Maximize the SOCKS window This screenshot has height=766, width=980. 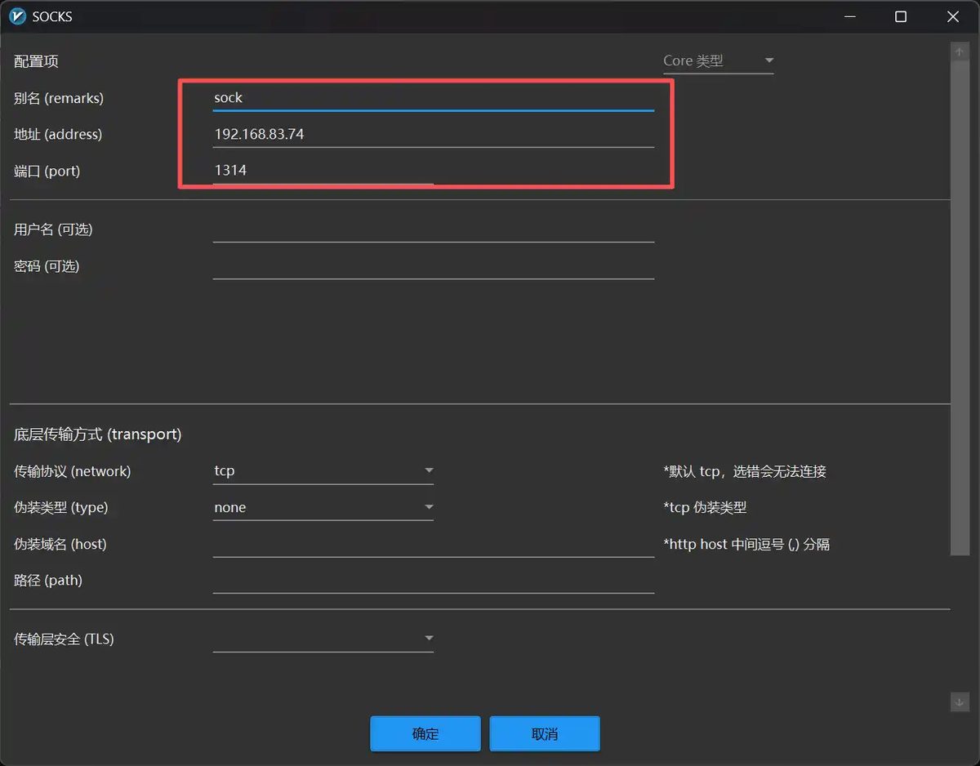(x=901, y=16)
